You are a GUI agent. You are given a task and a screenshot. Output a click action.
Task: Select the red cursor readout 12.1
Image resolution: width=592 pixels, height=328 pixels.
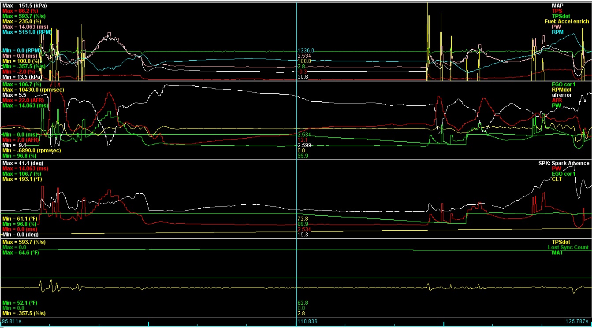click(x=302, y=140)
